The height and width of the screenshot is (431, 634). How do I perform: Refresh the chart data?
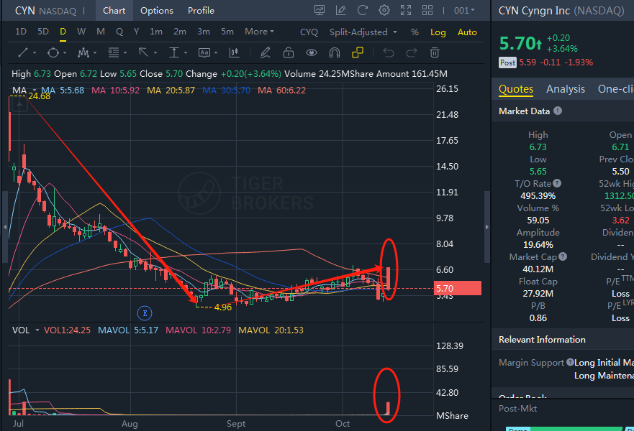(362, 11)
